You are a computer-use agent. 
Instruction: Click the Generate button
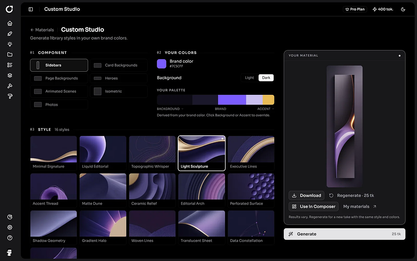[x=344, y=234]
